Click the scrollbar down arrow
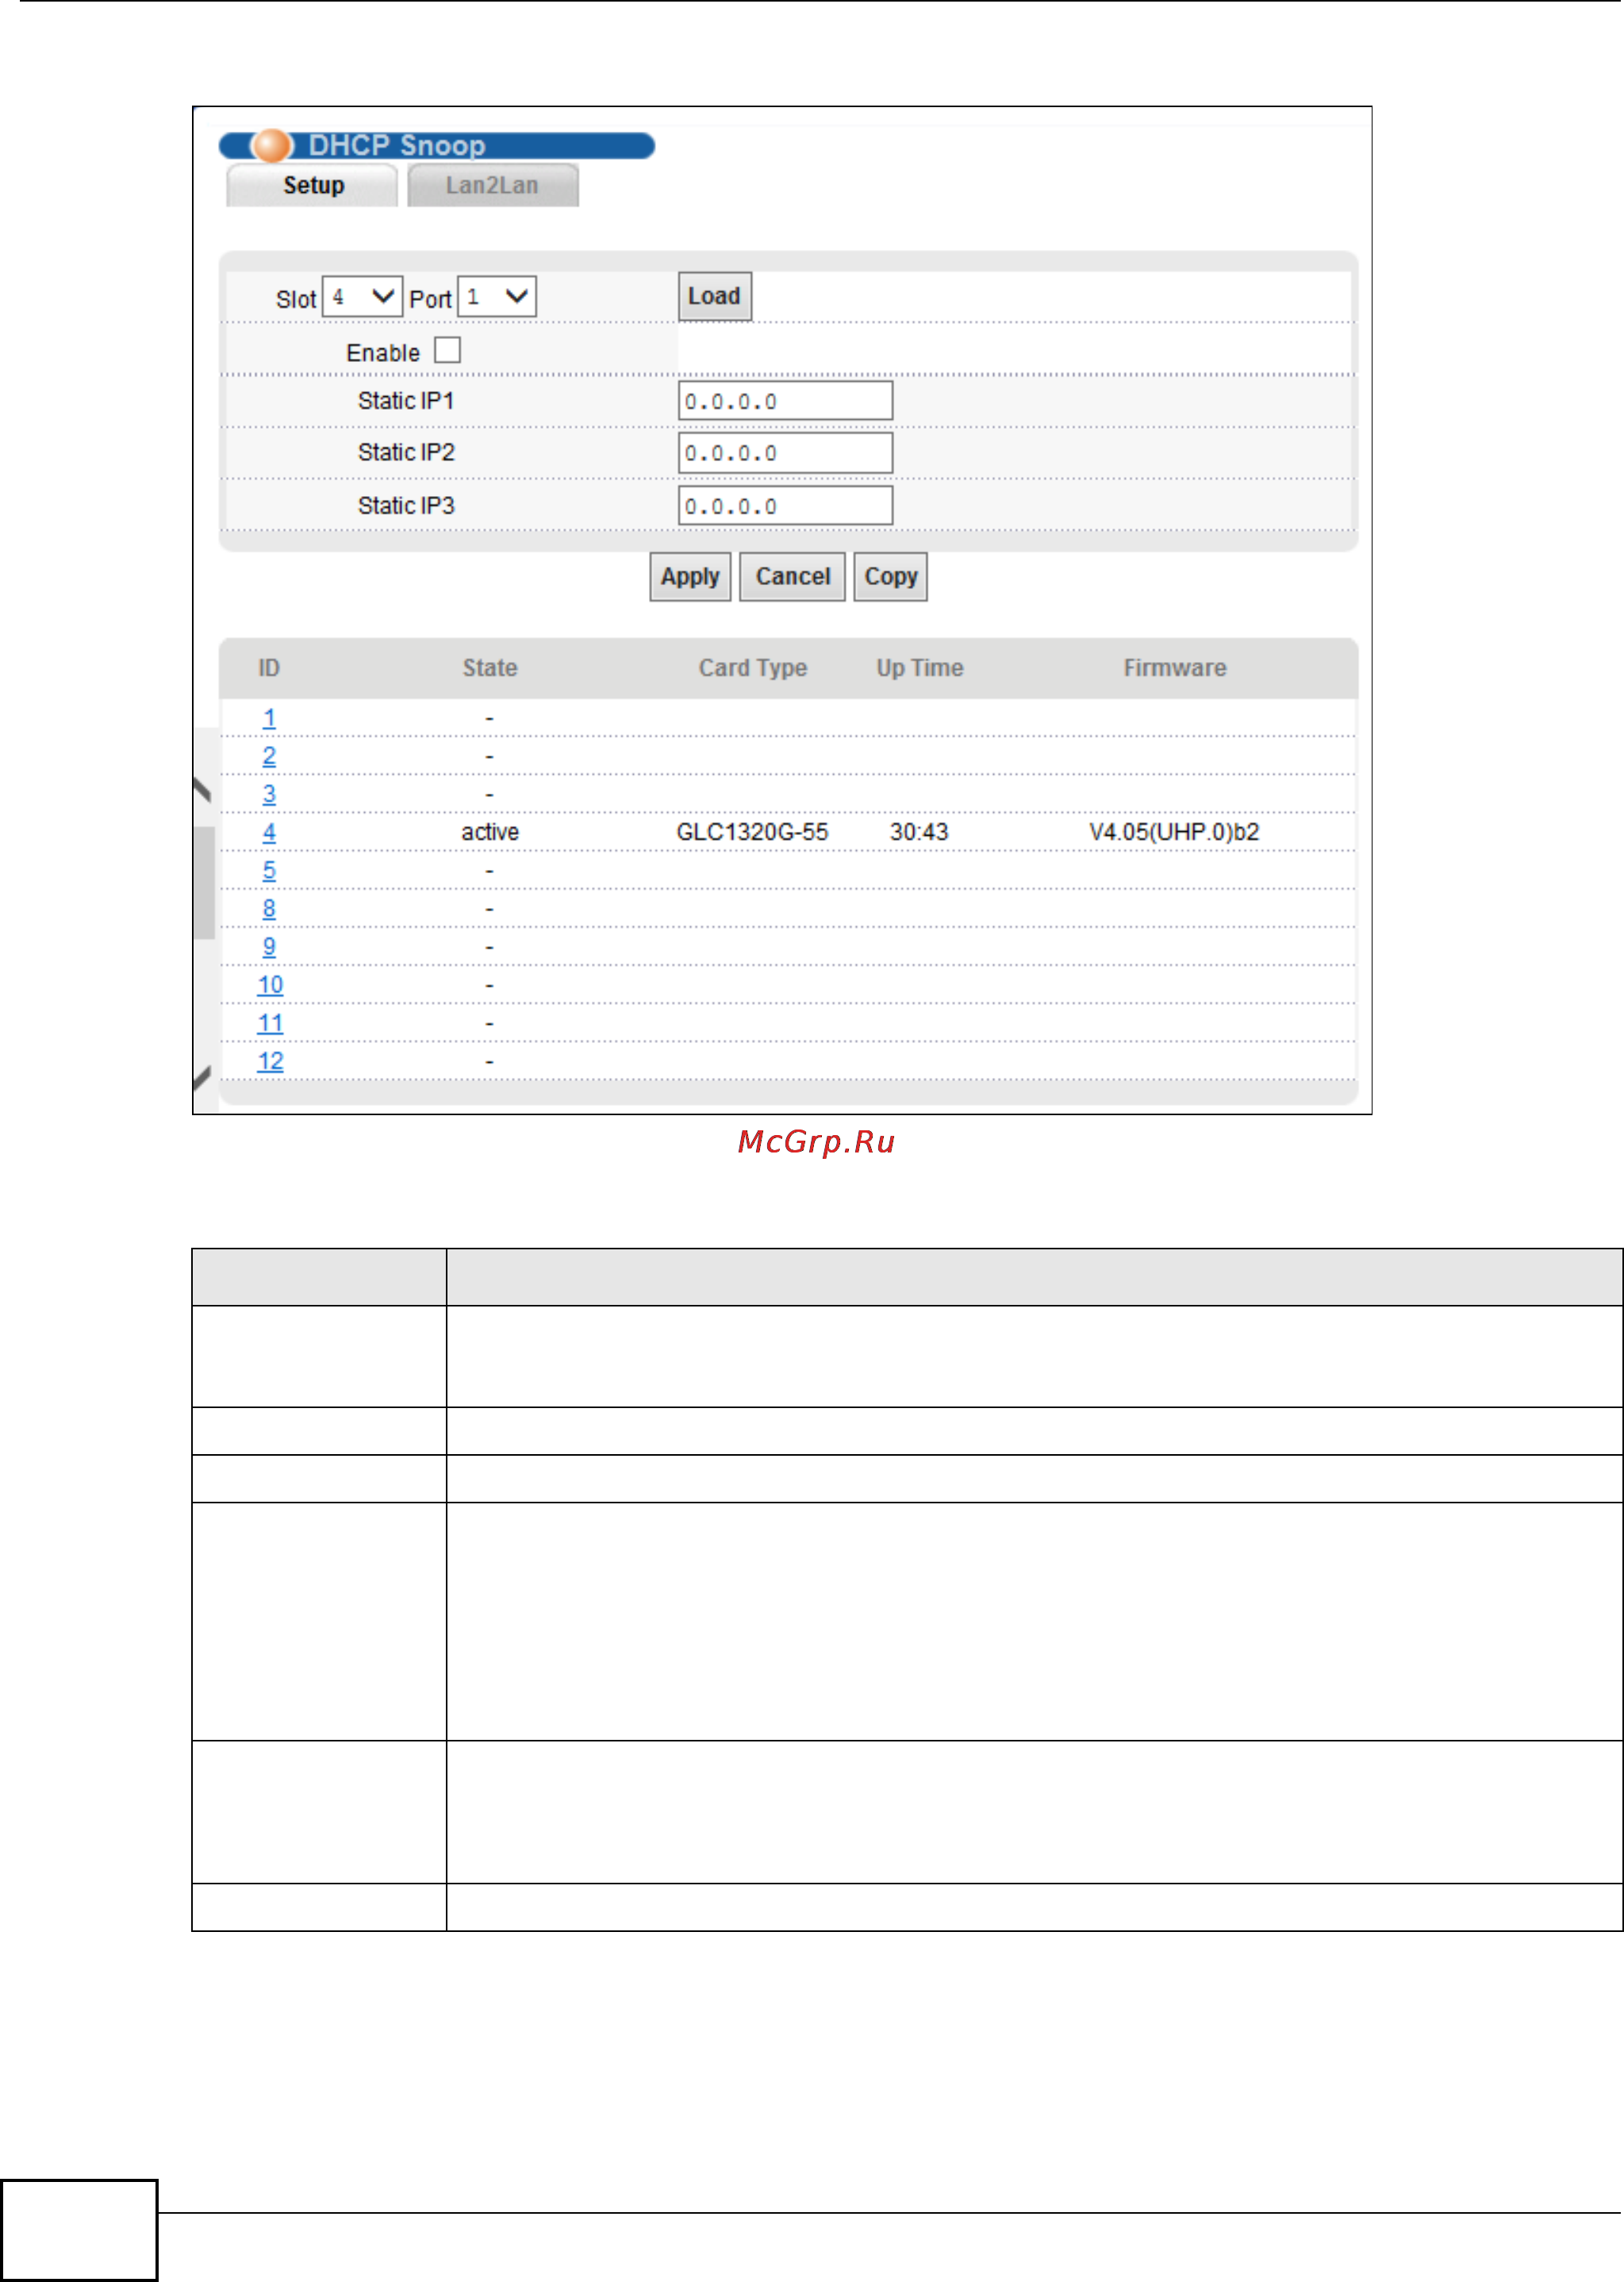Screen dimensions: 1624x2282 pyautogui.click(x=203, y=1077)
